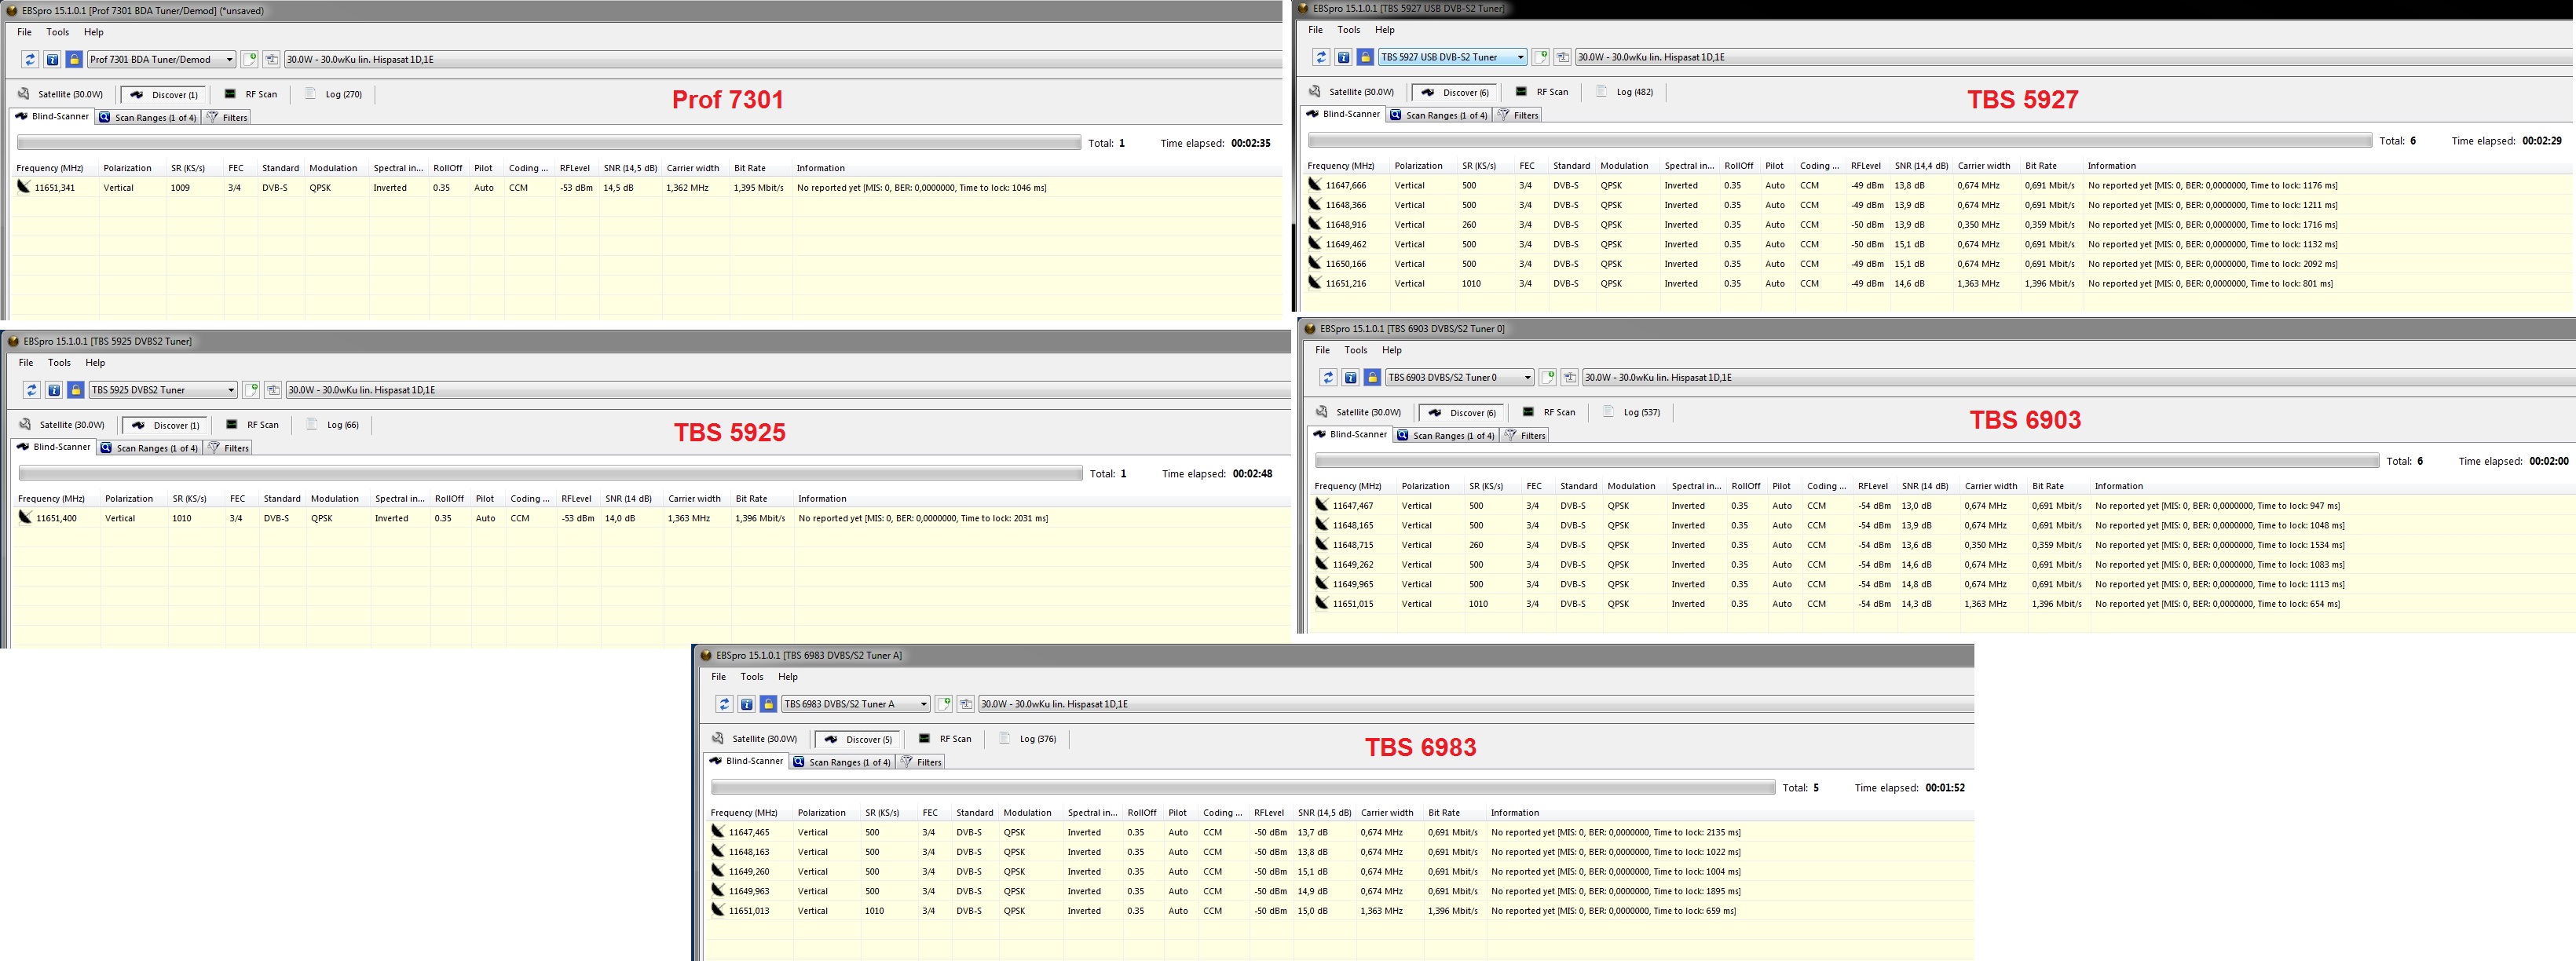
Task: Click satellite list icon in TBS 5927 toolbar
Action: click(1562, 57)
